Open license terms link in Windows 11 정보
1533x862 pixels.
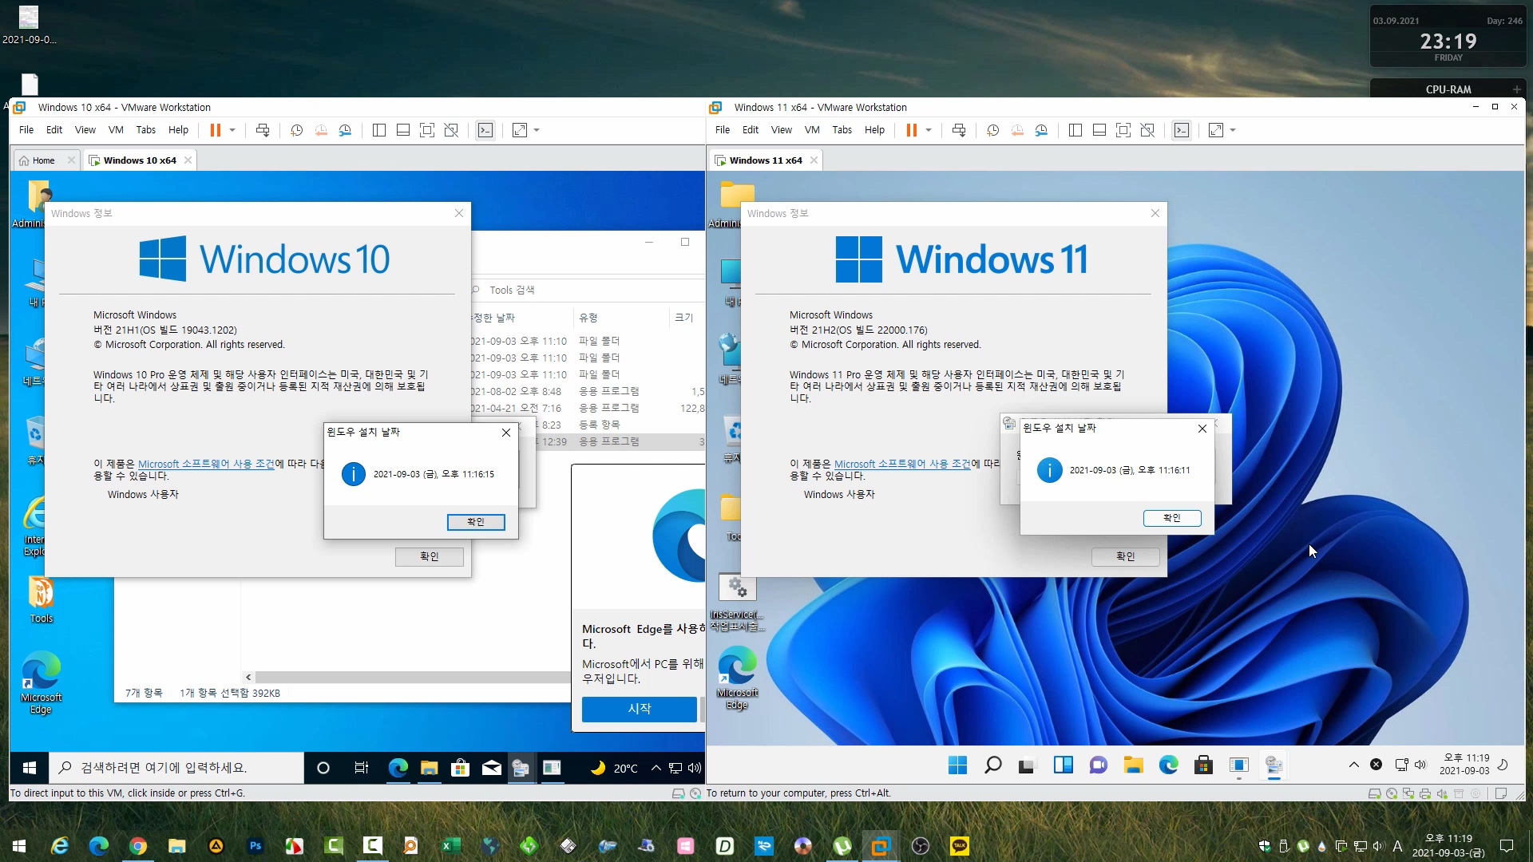(902, 464)
